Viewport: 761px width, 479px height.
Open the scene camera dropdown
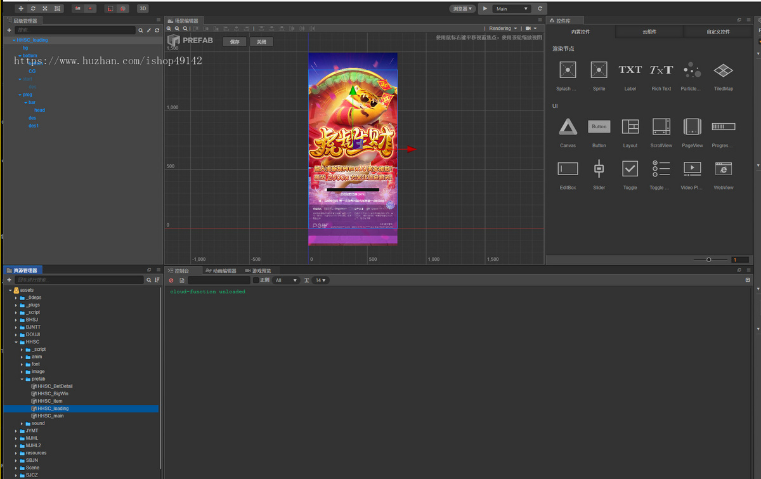pyautogui.click(x=531, y=29)
